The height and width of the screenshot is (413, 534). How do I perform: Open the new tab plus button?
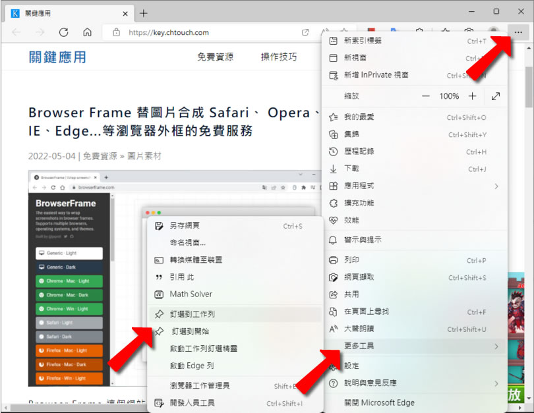(x=144, y=13)
